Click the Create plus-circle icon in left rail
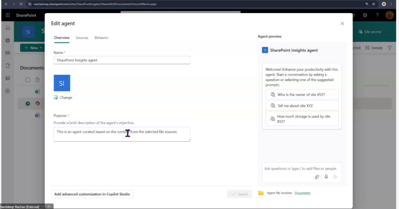The image size is (399, 209). coord(8,91)
